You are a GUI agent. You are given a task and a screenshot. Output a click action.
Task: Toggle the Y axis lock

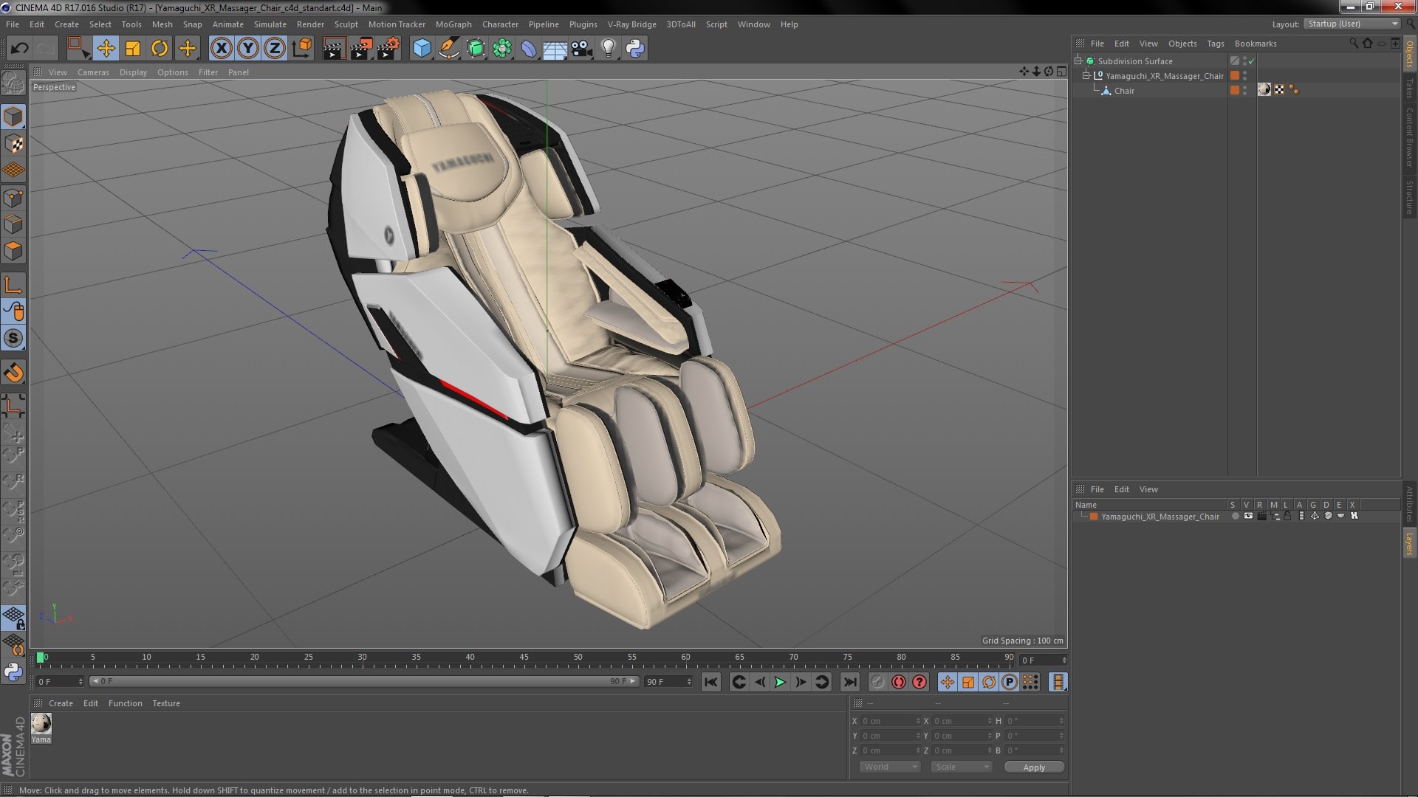[248, 49]
